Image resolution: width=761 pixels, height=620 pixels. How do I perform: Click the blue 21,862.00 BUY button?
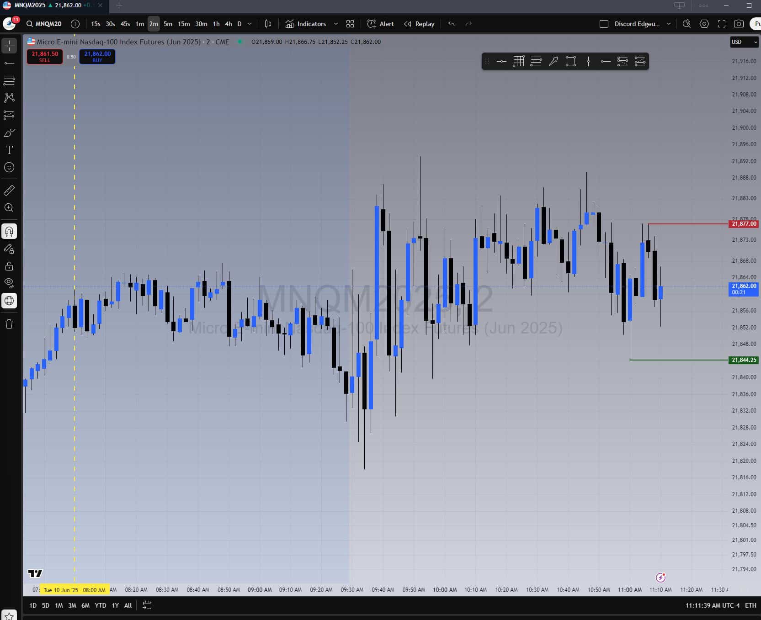[97, 57]
